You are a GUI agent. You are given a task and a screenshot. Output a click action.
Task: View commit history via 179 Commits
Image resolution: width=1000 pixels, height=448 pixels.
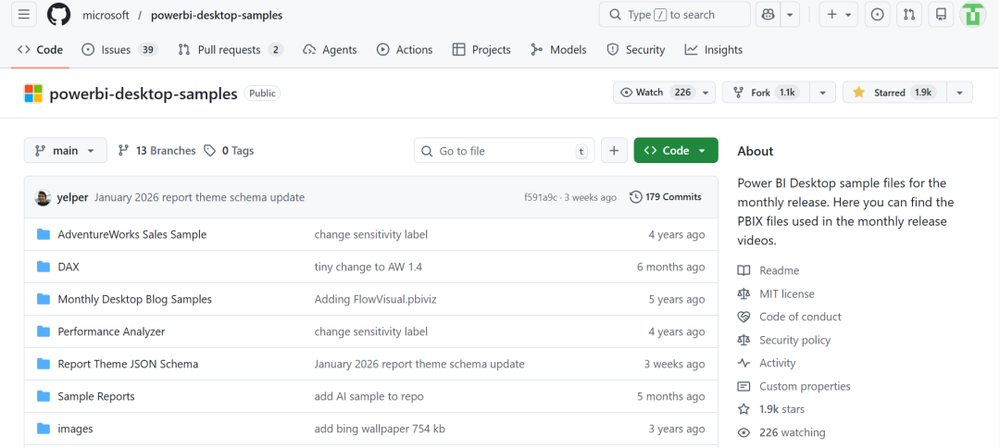point(666,197)
